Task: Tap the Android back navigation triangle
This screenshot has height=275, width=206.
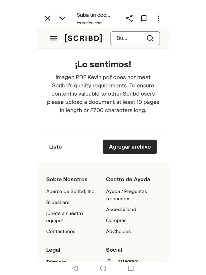Action: (x=75, y=268)
